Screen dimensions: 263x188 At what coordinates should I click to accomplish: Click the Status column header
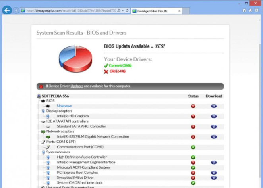tap(193, 96)
